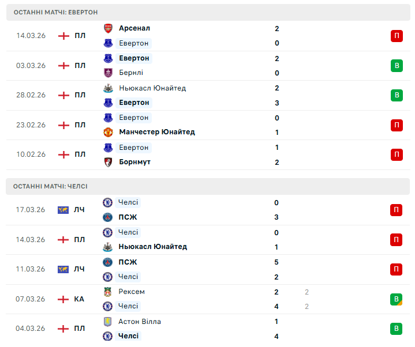Click the Burnley club crest
415x347 pixels.
(x=107, y=73)
